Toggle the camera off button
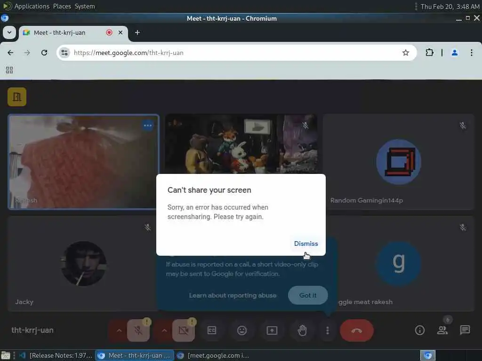This screenshot has height=361, width=482. (184, 330)
